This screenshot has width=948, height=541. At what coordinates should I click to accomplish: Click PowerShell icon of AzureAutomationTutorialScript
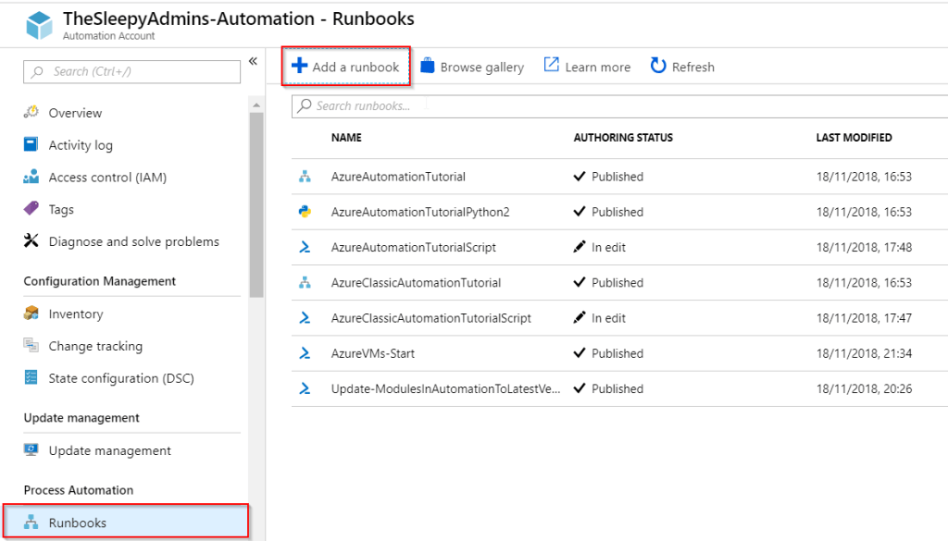(305, 247)
